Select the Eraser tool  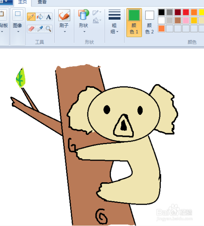pyautogui.click(x=31, y=29)
